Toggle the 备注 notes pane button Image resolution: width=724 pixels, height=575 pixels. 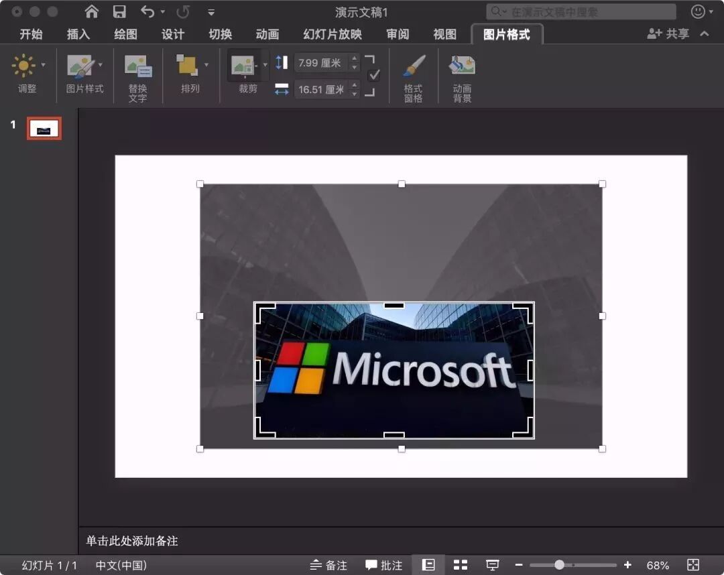[328, 566]
